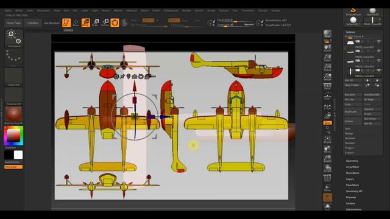The image size is (390, 219).
Task: Toggle the Dynamic draw size button
Action: coord(249,24)
